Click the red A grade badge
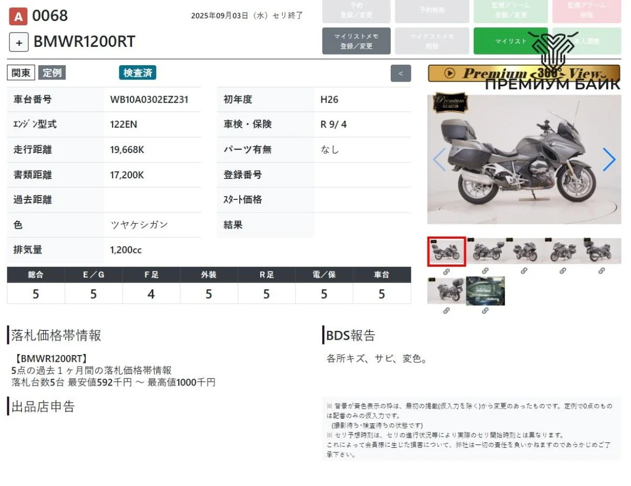 coord(18,17)
